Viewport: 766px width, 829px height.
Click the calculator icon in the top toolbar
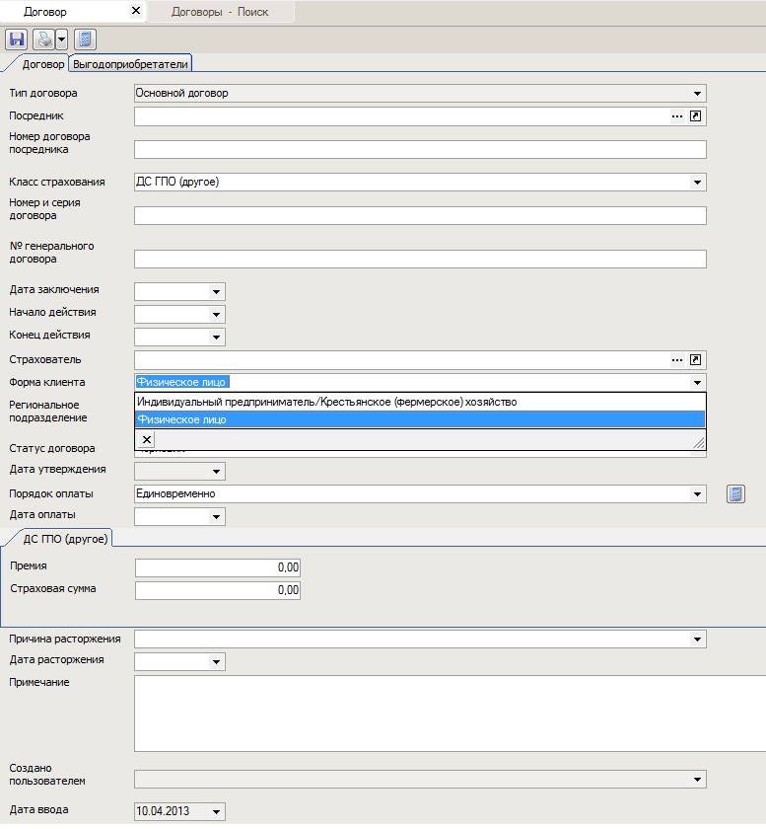(85, 39)
